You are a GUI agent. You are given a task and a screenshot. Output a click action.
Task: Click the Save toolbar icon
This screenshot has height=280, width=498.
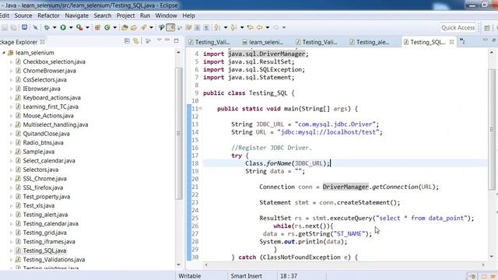[5, 28]
